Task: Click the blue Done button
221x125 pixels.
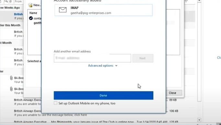Action: [104, 96]
